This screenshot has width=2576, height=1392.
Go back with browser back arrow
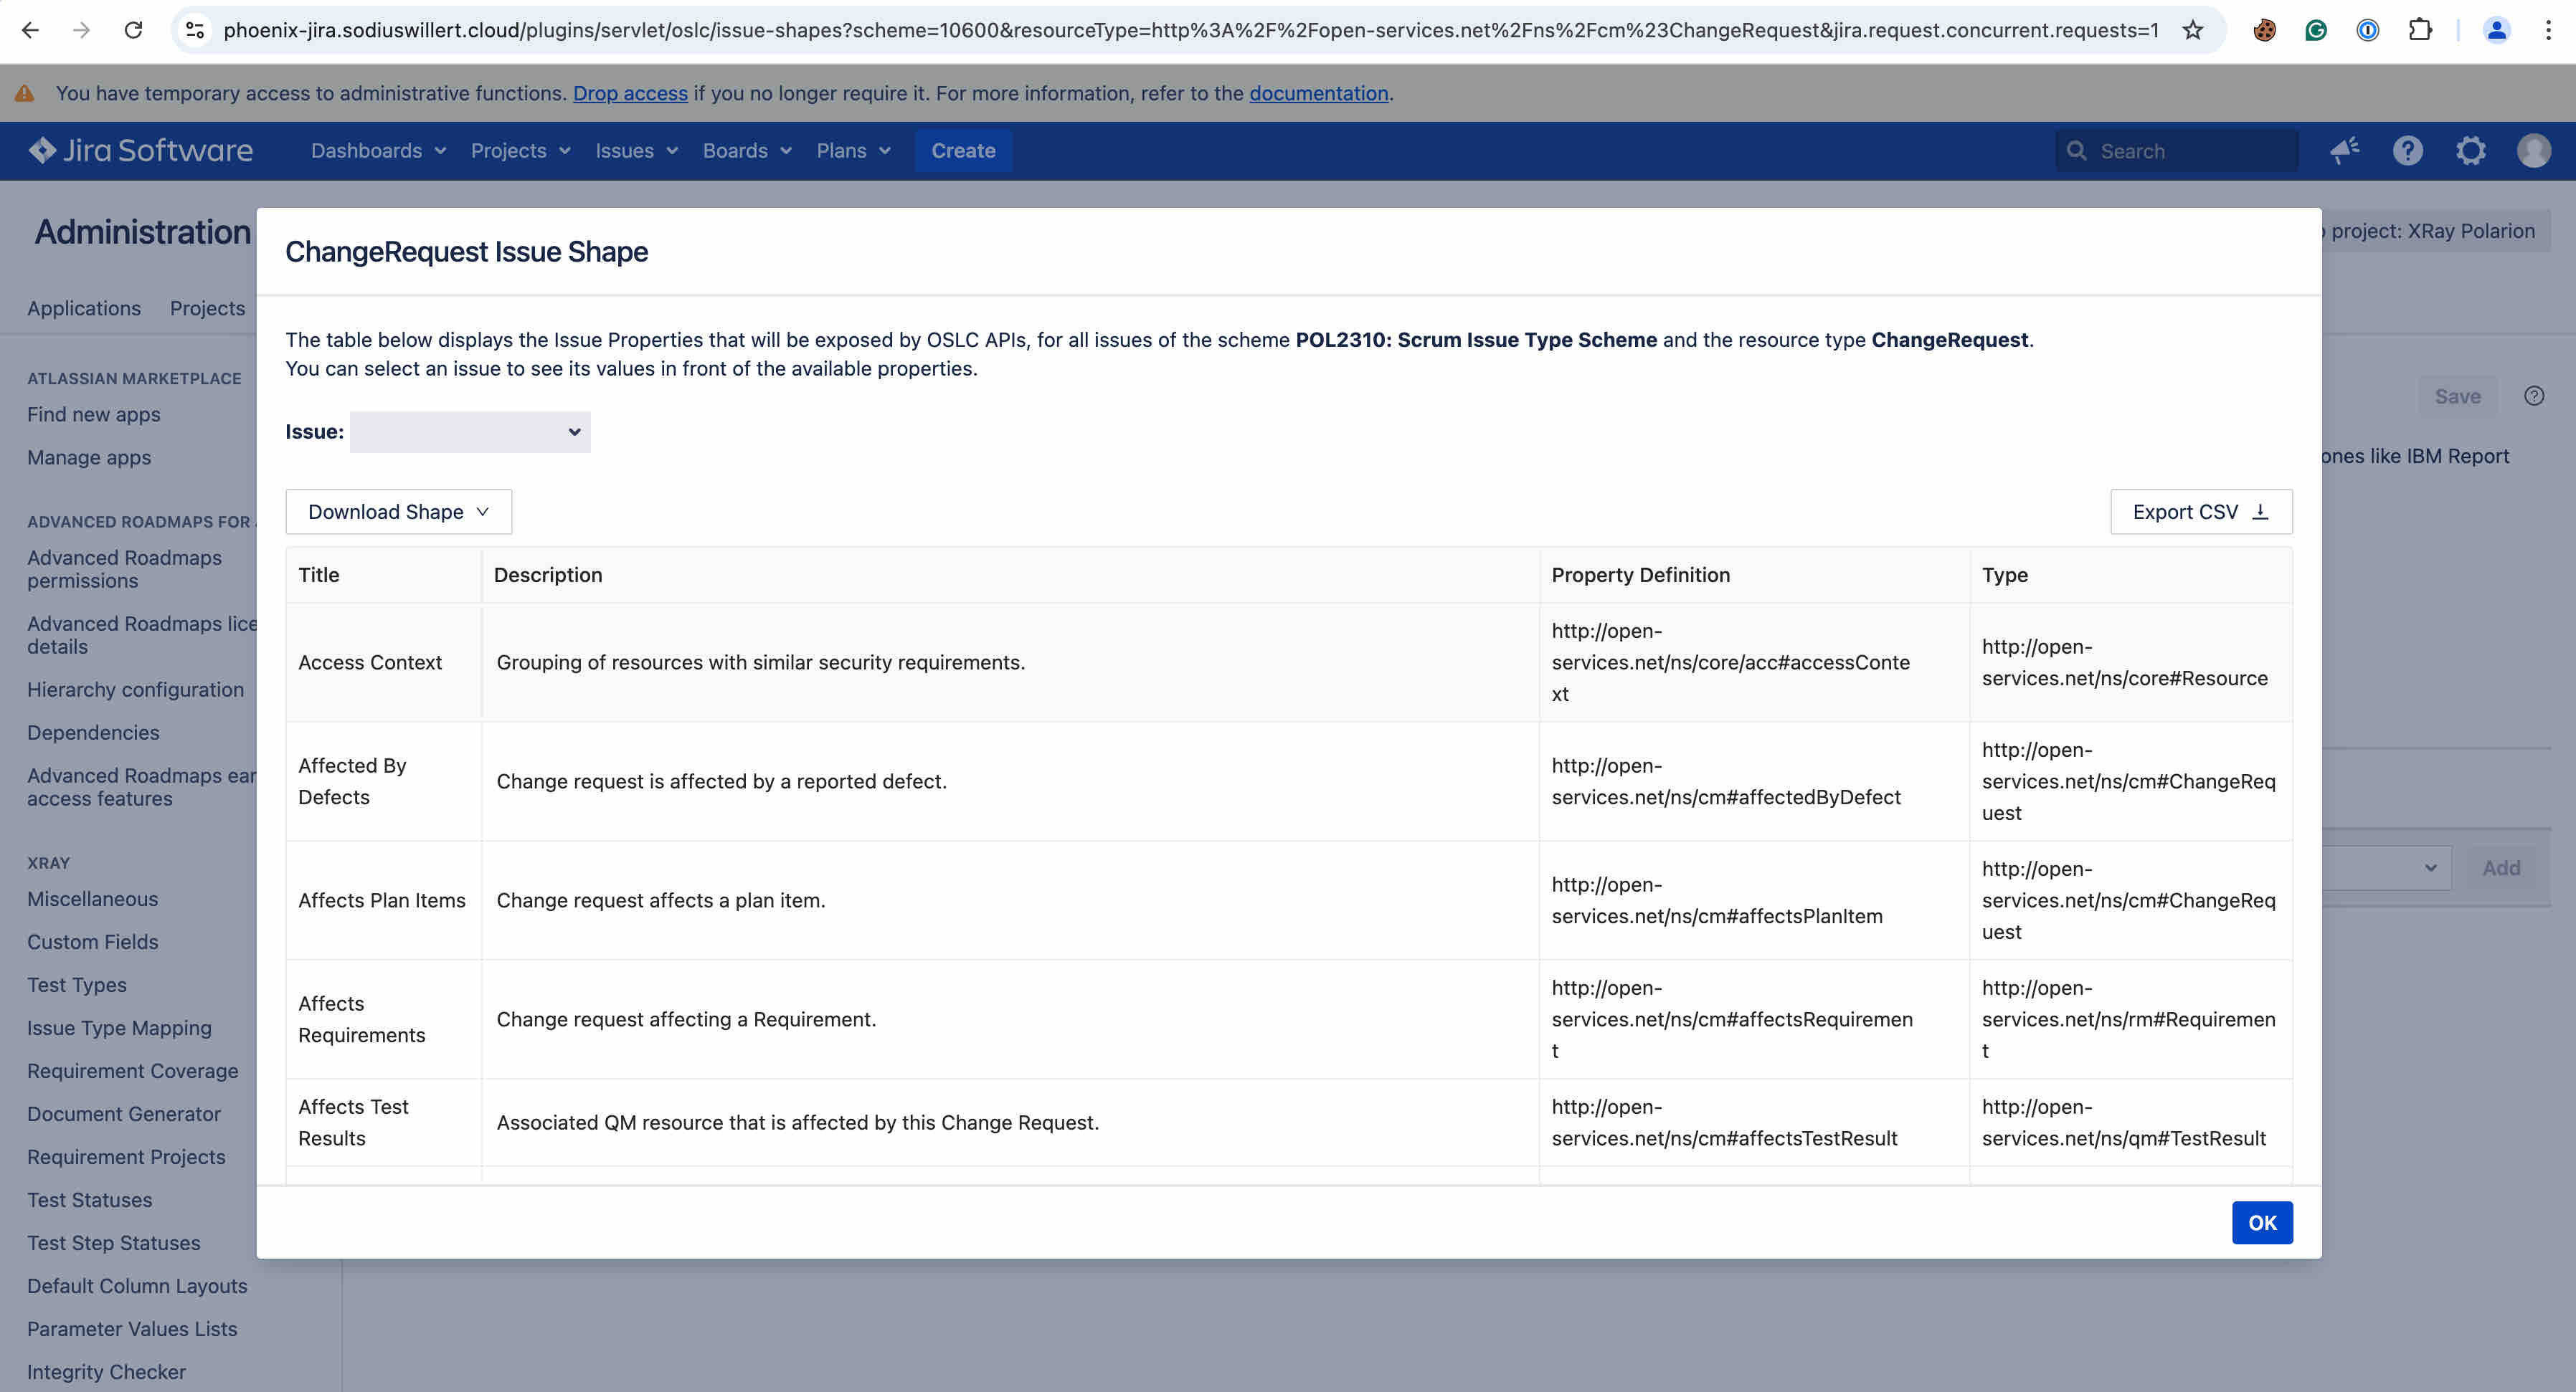(30, 30)
